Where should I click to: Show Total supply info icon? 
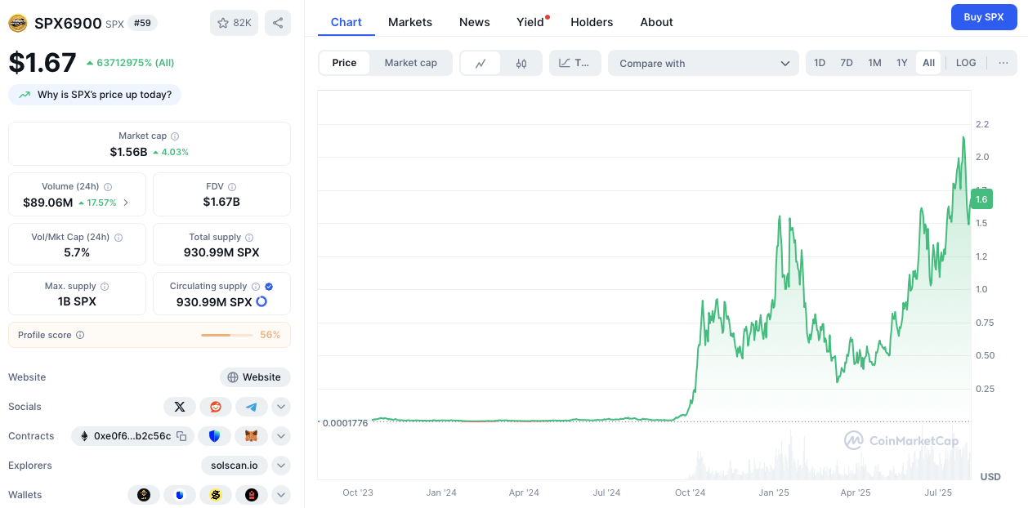pyautogui.click(x=249, y=238)
